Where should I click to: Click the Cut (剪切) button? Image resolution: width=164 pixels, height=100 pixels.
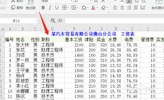coord(17,1)
